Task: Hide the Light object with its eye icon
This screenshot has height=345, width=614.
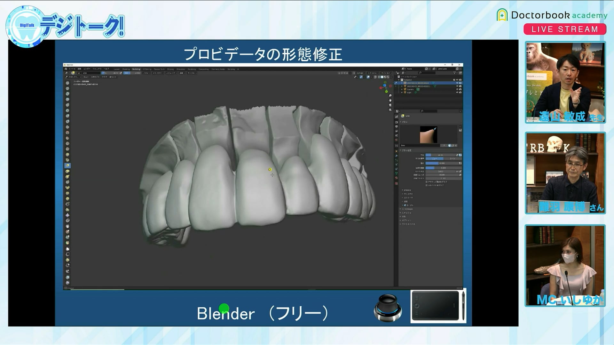Action: tap(457, 92)
